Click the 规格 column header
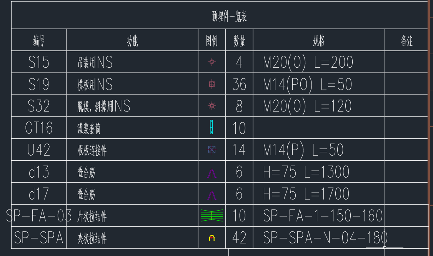Screen dimensions: 433x256 click(x=319, y=41)
